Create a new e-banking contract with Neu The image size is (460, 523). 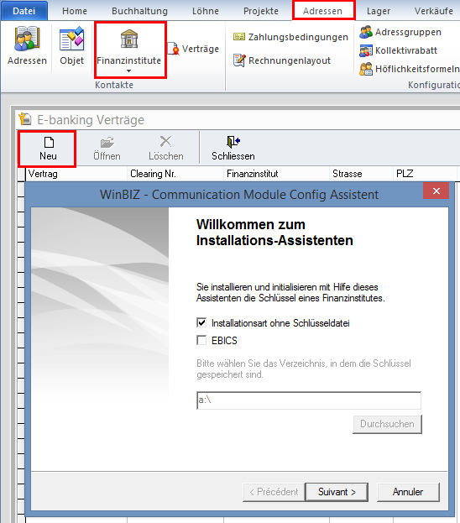pyautogui.click(x=48, y=149)
